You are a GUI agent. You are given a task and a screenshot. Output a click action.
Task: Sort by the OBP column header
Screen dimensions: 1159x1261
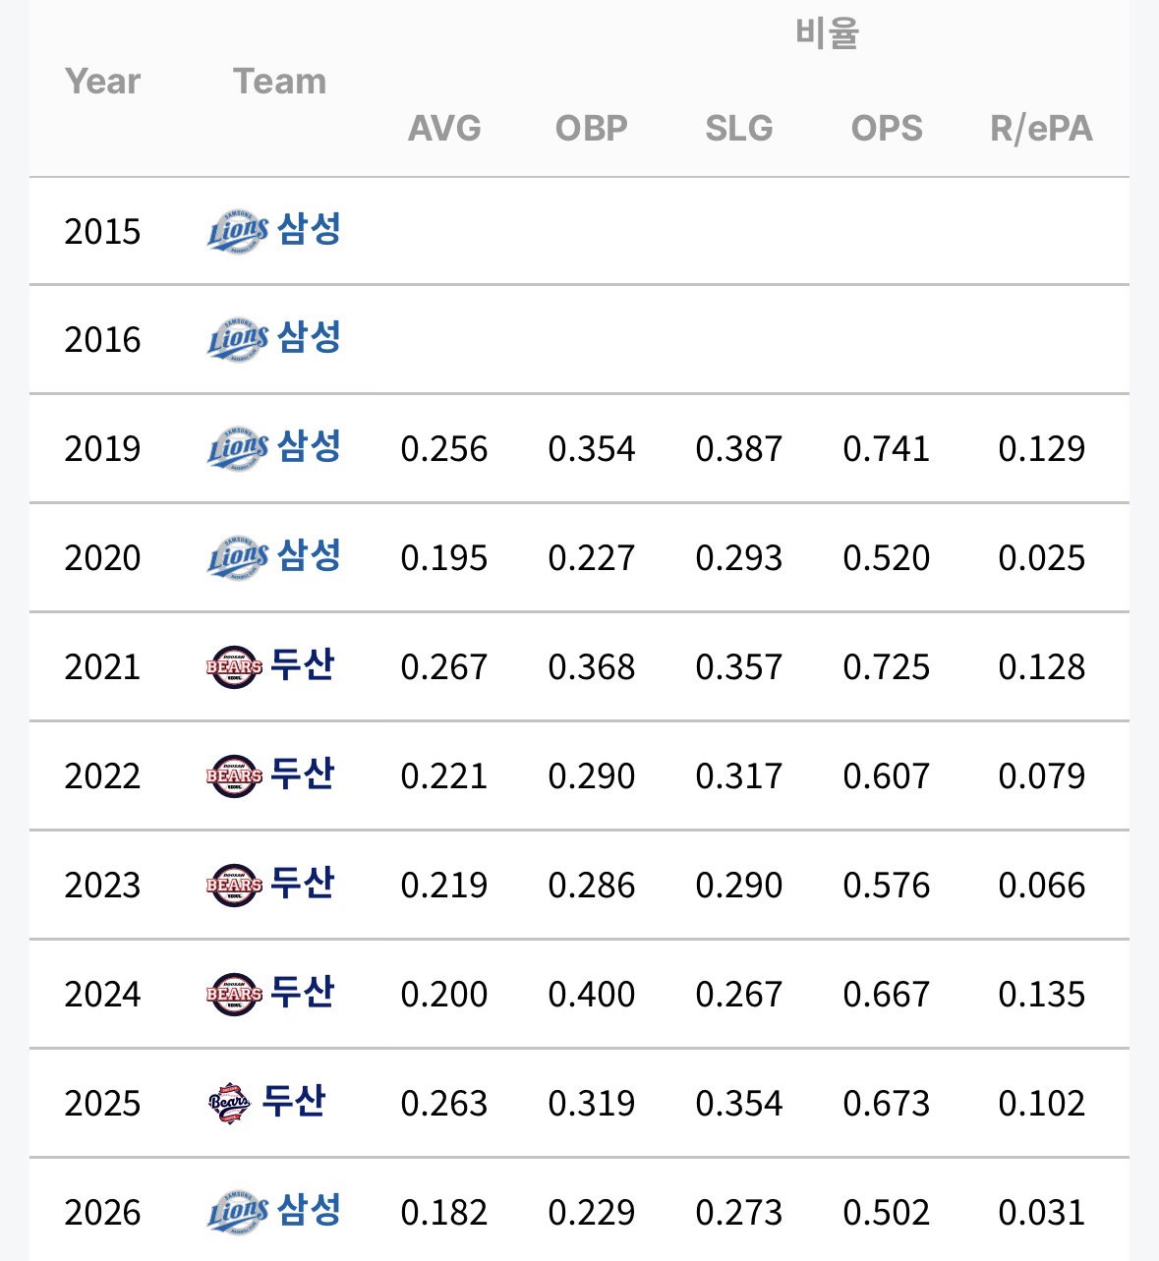coord(592,129)
